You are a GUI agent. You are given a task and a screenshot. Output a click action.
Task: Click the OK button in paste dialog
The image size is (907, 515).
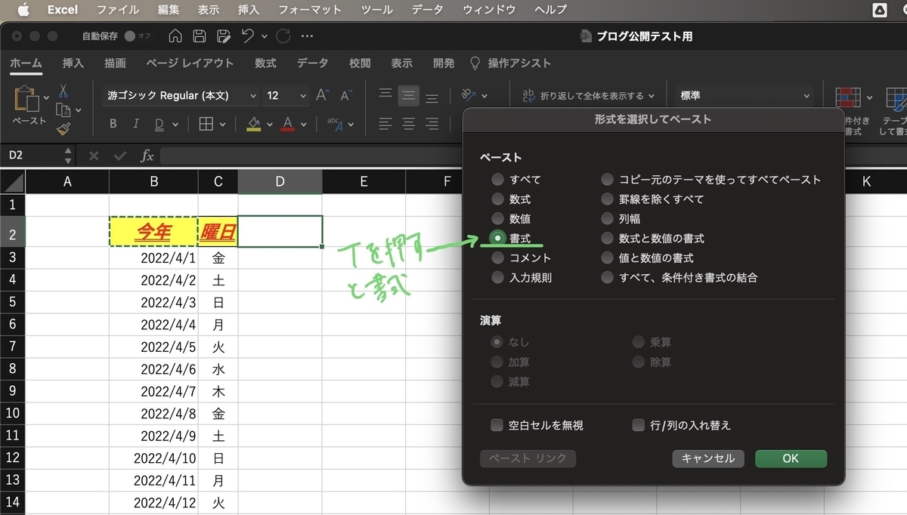click(791, 458)
